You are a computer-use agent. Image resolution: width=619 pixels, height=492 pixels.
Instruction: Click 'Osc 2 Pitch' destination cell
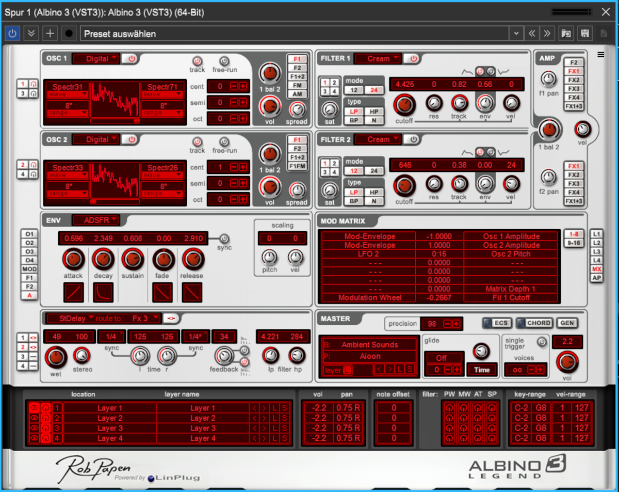511,254
